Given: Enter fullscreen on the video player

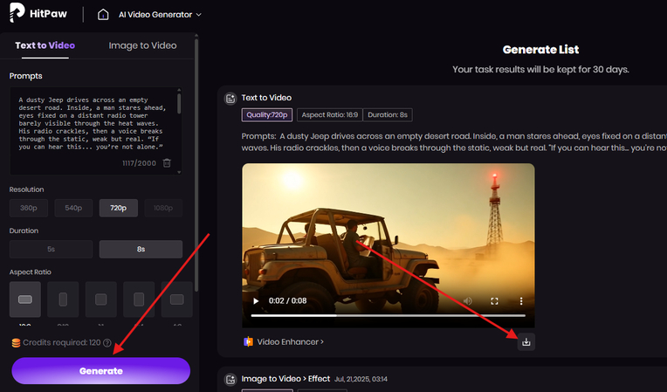Looking at the screenshot, I should [x=494, y=301].
